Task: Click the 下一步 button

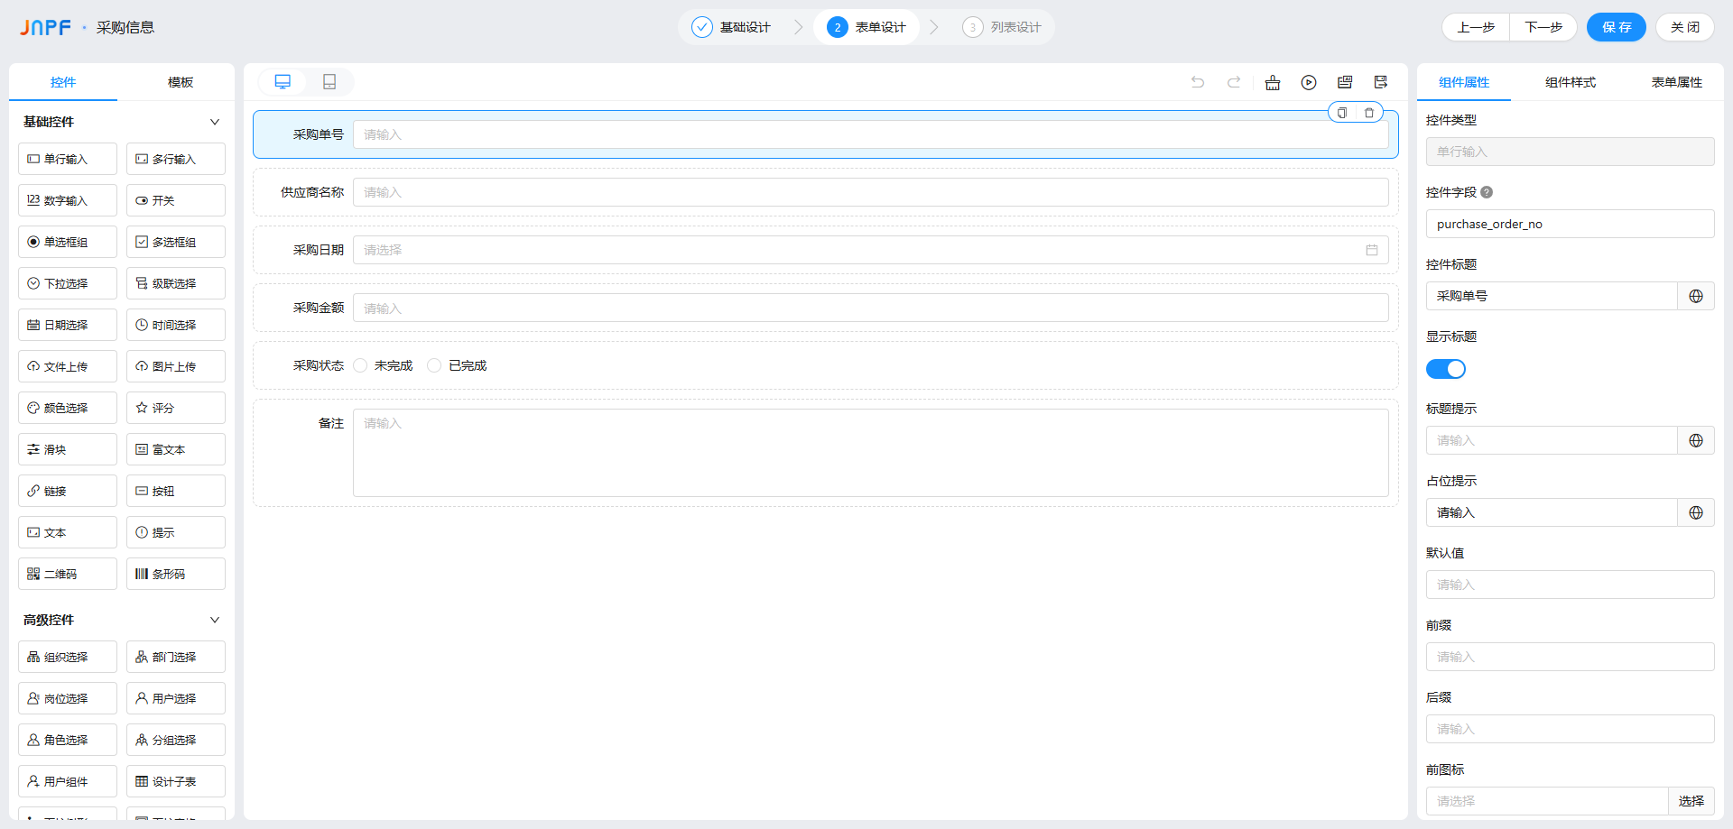Action: click(1543, 27)
